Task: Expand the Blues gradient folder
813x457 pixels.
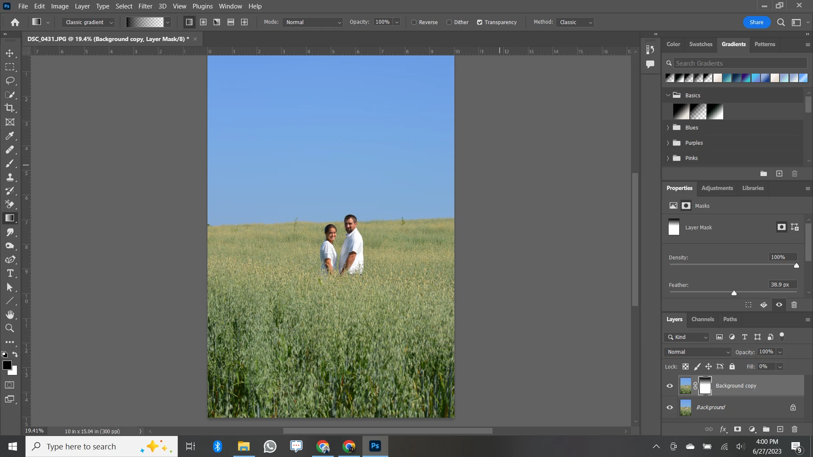Action: click(668, 127)
